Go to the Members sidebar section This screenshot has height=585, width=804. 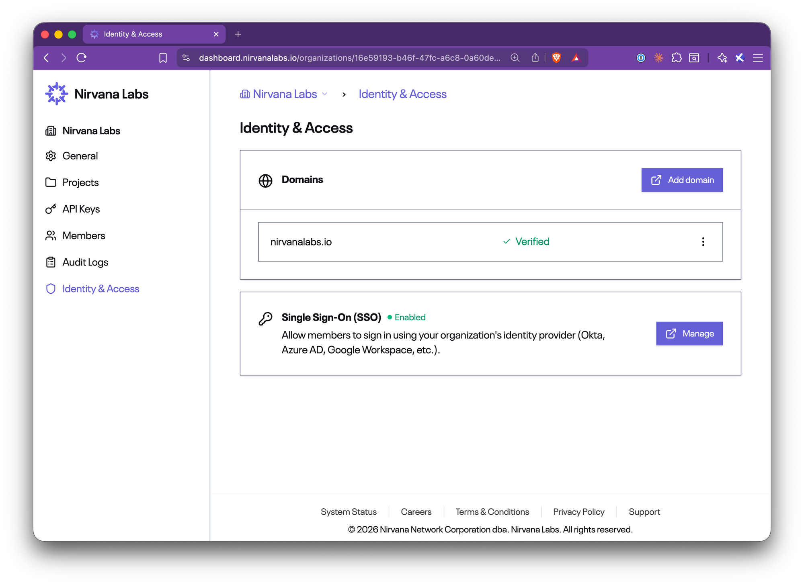pos(84,235)
